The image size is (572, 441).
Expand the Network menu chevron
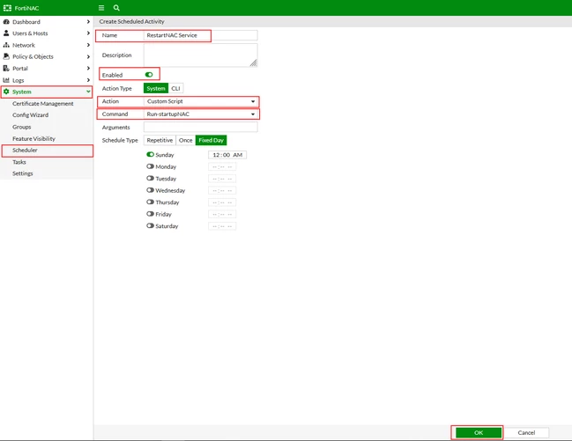click(x=88, y=45)
